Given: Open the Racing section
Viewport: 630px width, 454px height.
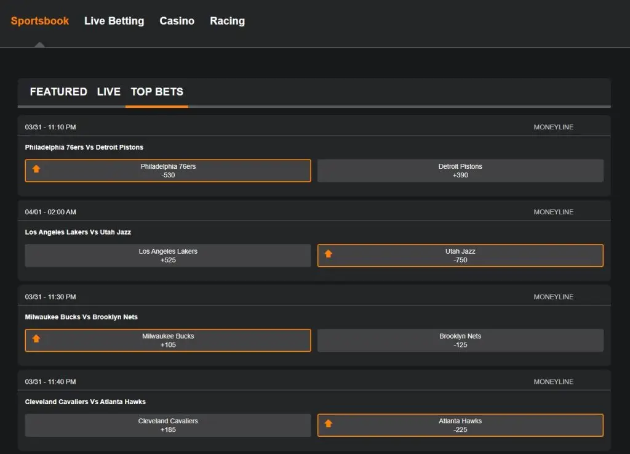Looking at the screenshot, I should click(x=228, y=21).
